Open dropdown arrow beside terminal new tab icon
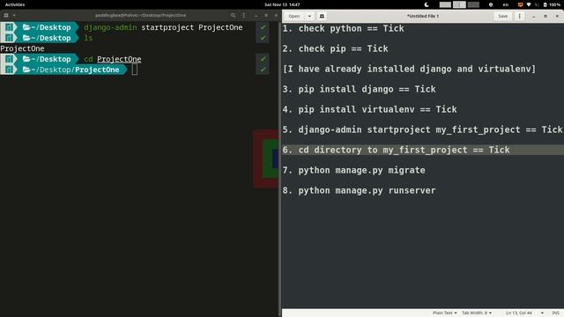This screenshot has width=564, height=317. click(14, 16)
